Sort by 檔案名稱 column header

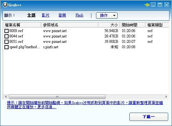22,25
